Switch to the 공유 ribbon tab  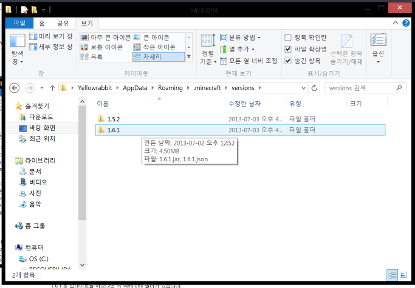(63, 23)
